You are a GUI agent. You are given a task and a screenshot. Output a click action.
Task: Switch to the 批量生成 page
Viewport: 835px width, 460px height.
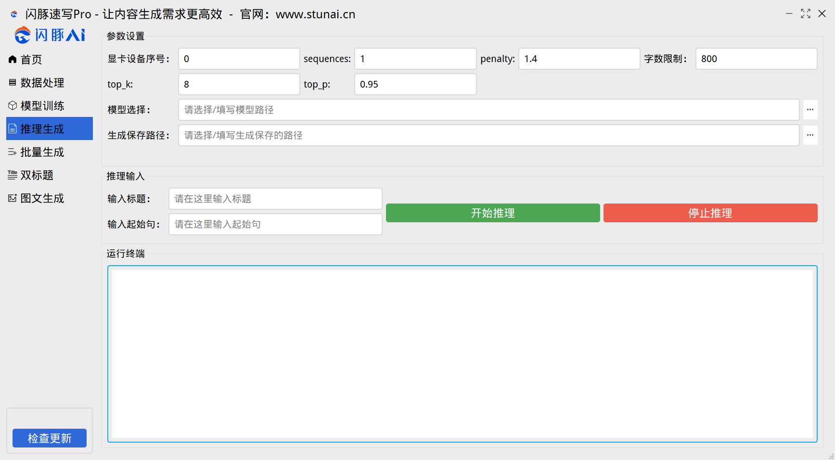50,152
